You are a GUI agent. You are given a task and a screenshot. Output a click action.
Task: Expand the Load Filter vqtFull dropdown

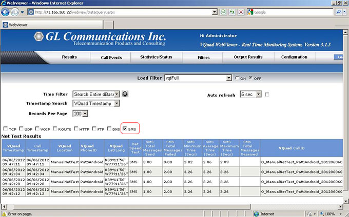[x=229, y=78]
